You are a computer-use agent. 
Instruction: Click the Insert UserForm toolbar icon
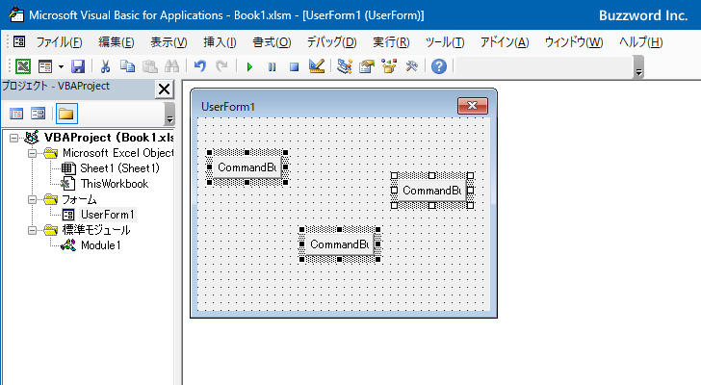(45, 66)
